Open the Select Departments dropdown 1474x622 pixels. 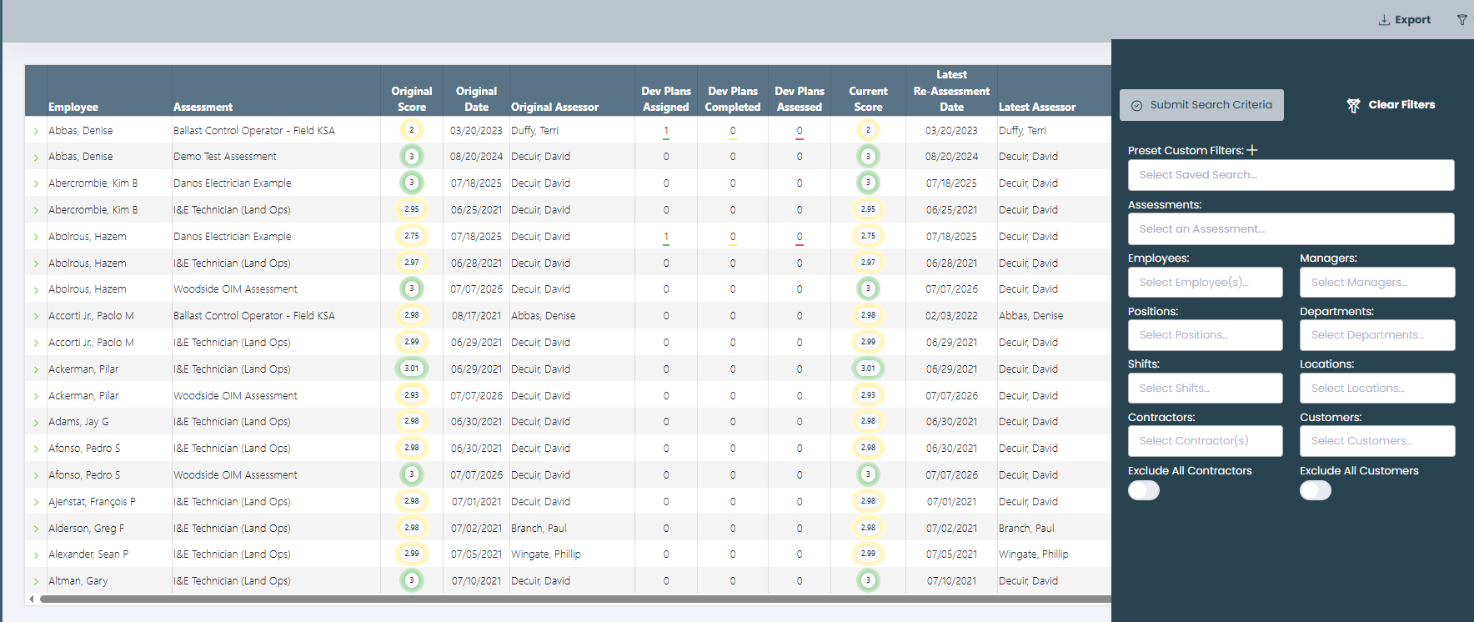1377,335
